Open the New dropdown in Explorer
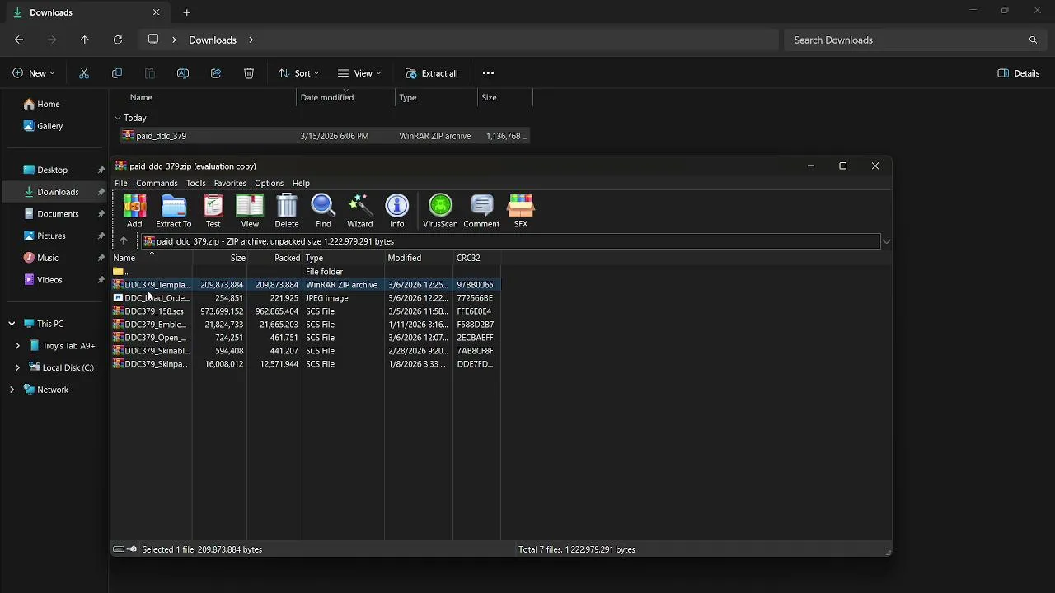This screenshot has width=1055, height=593. coord(34,73)
